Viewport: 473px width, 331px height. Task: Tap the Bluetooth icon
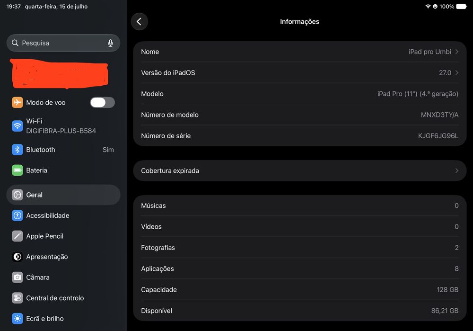17,150
